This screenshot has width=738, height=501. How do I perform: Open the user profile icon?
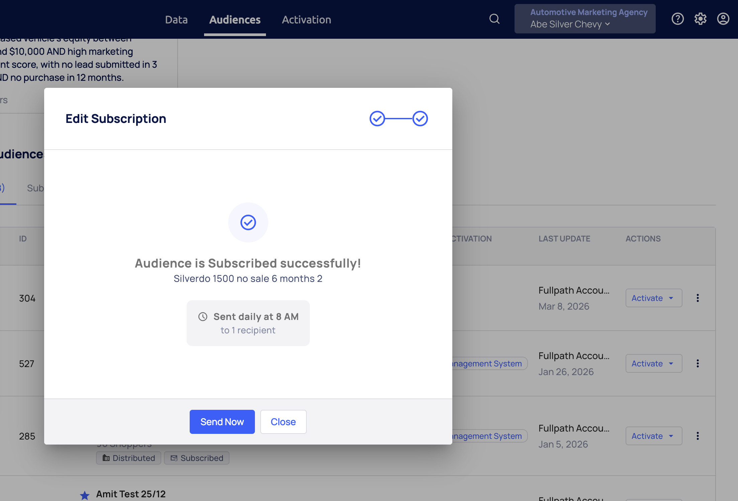723,19
